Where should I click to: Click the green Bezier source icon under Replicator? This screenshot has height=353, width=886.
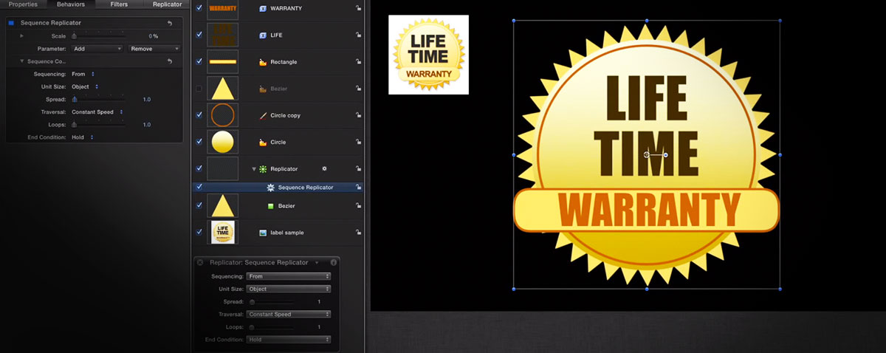[271, 206]
